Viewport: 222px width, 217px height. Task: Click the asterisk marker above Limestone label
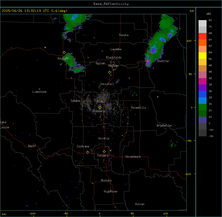[x=39, y=89]
